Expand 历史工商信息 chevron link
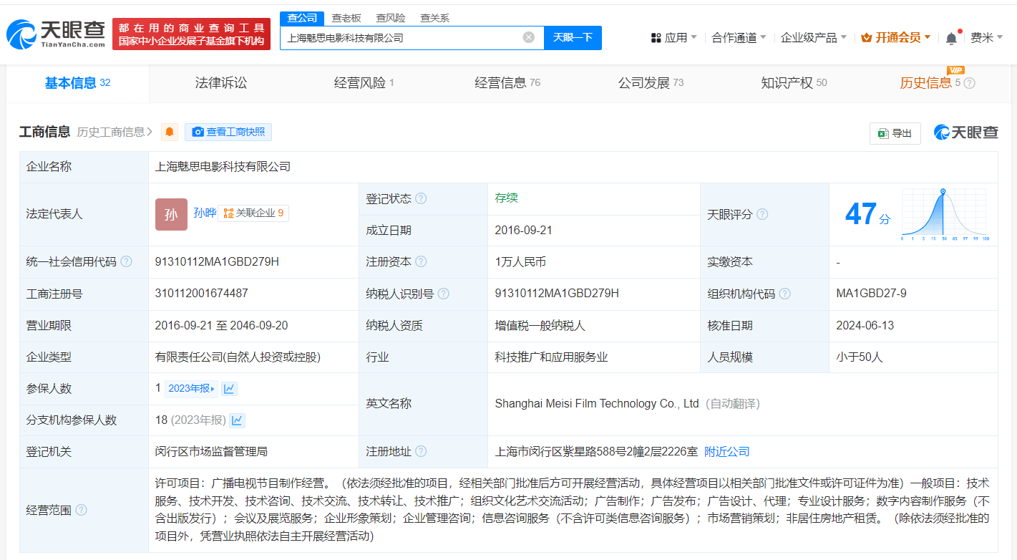Image resolution: width=1017 pixels, height=560 pixels. click(x=115, y=132)
